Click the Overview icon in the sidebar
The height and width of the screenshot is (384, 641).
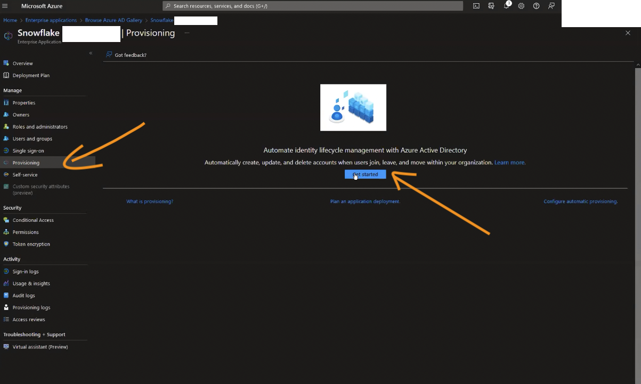(6, 63)
